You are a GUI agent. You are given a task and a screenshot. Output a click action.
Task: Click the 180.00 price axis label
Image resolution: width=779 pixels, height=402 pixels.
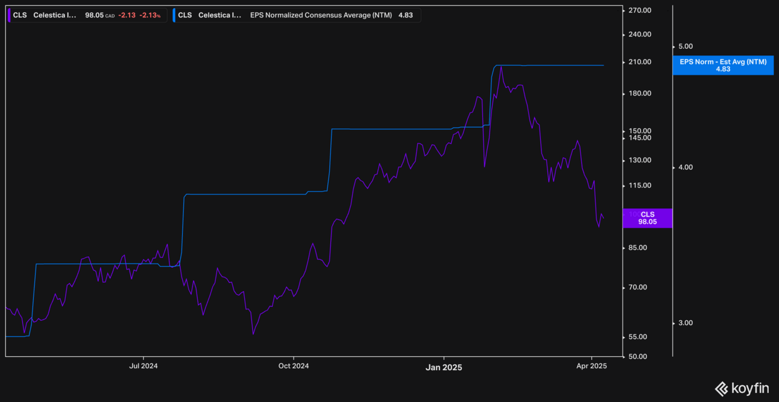coord(639,93)
